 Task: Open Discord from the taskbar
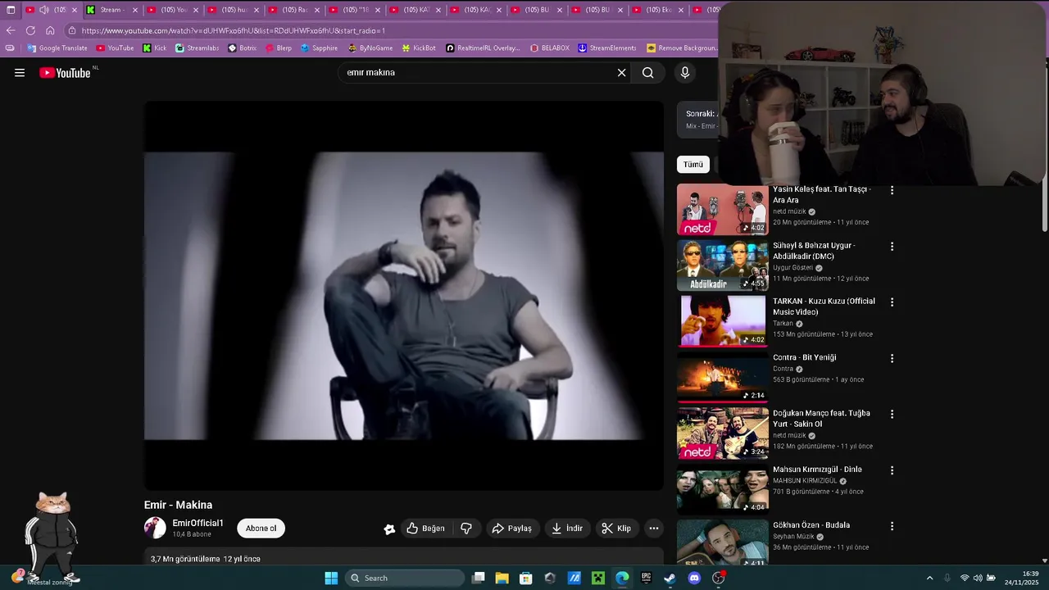coord(694,578)
